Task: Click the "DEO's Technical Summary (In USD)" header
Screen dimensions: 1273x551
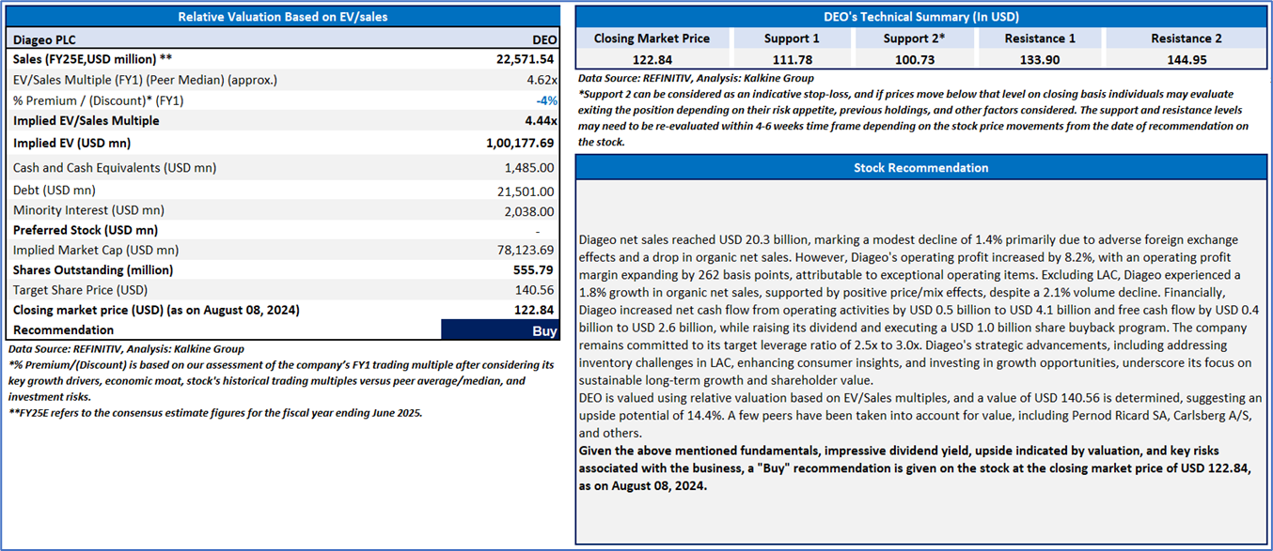Action: (x=920, y=16)
